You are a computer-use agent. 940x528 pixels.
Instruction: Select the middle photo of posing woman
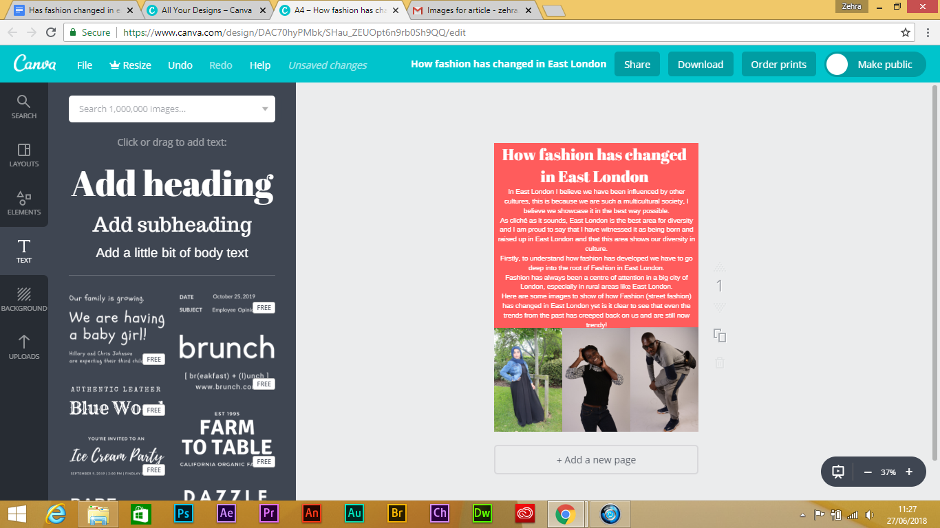596,379
